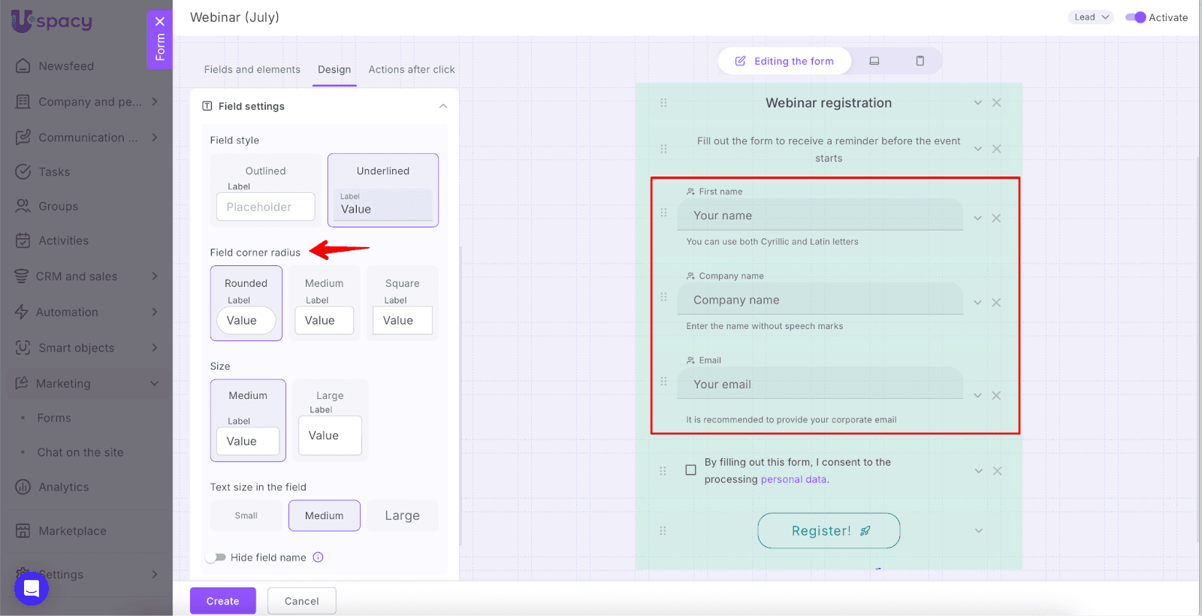Click the desktop preview icon
This screenshot has width=1202, height=616.
874,61
